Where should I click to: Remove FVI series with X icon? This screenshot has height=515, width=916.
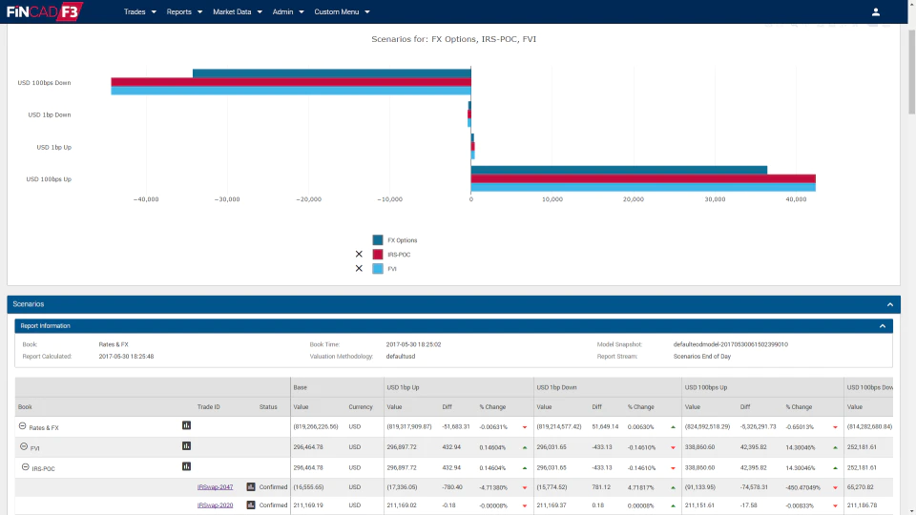[x=359, y=269]
